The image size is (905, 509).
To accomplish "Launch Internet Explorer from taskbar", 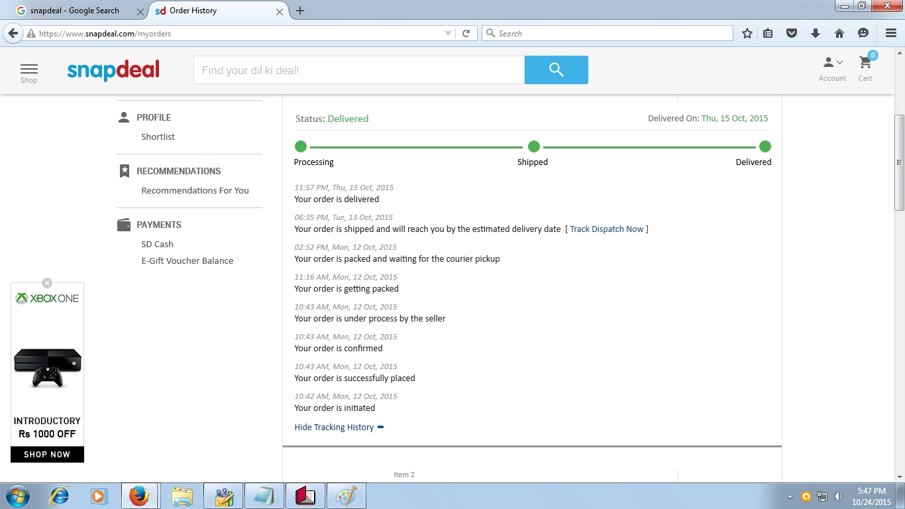I will click(60, 496).
